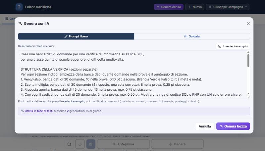Open the Giuseppe Campagna user dropdown
Viewport: 265px width, 151px height.
tap(228, 7)
